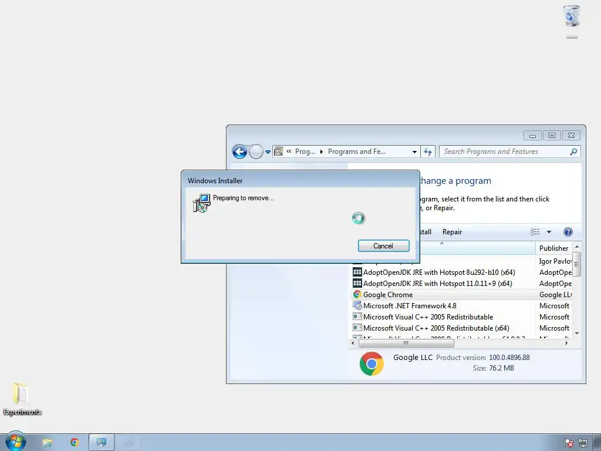Refresh the Programs and Features list

pyautogui.click(x=428, y=152)
